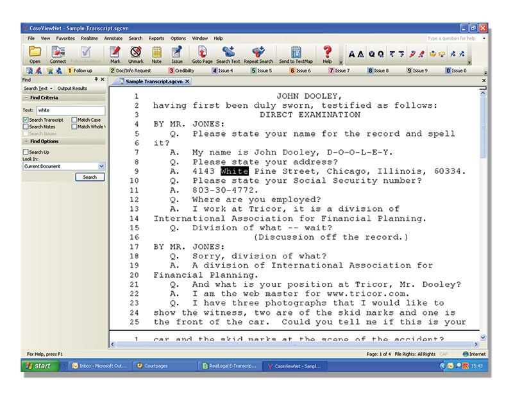This screenshot has width=513, height=397.
Task: Click red pencil 'A' icon left of Follow up
Action: [38, 71]
